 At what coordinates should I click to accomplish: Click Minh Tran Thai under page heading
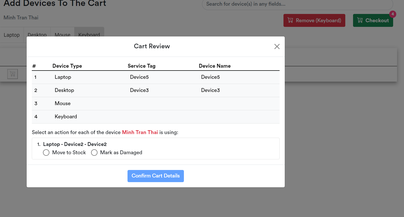point(21,18)
